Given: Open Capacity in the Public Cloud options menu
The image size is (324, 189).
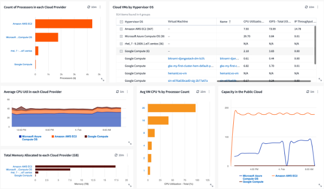Looking at the screenshot, I should 318,92.
